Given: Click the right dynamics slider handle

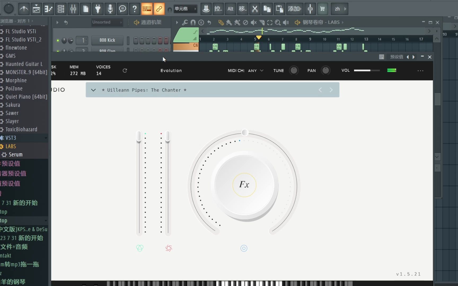Looking at the screenshot, I should point(168,137).
